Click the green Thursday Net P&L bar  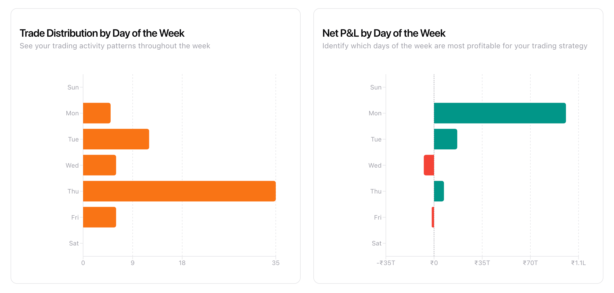click(x=439, y=191)
